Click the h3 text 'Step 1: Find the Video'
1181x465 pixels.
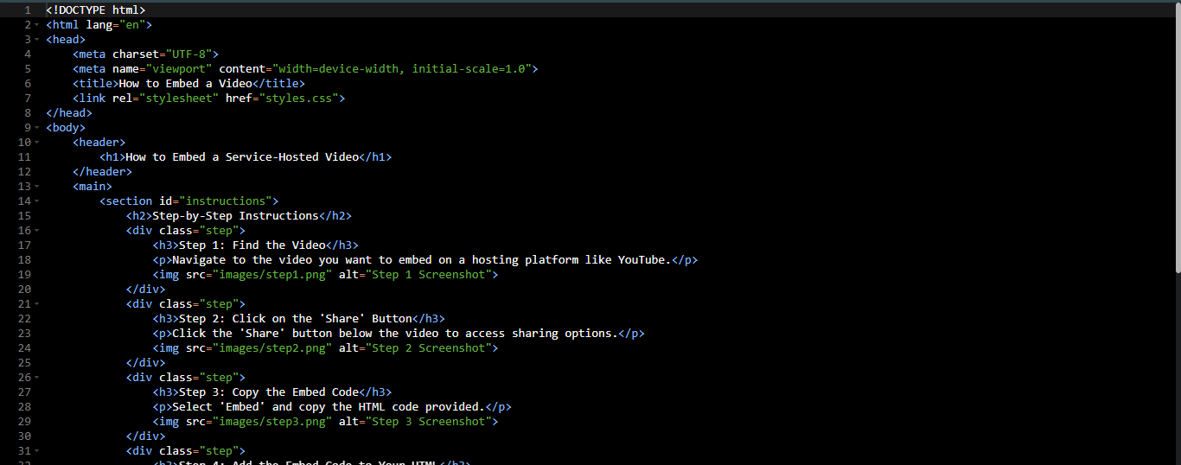click(x=252, y=245)
